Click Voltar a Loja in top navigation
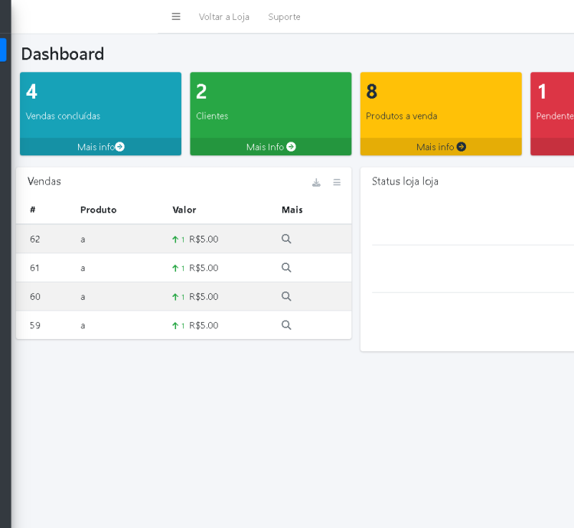Screen dimensions: 574x528 [223, 17]
